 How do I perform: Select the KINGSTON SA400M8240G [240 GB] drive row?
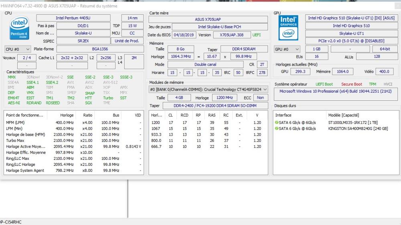336,129
